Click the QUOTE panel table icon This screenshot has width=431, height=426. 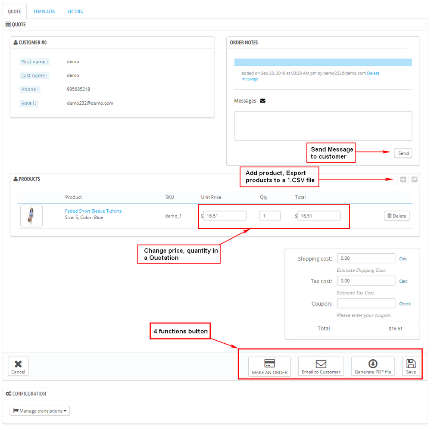point(8,25)
